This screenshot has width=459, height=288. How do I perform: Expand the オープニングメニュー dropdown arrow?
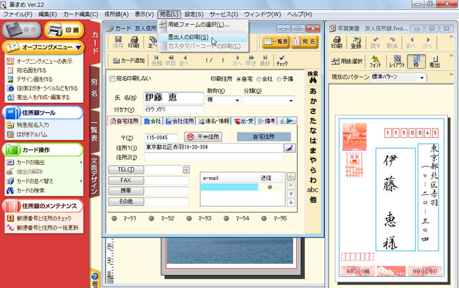coord(78,47)
